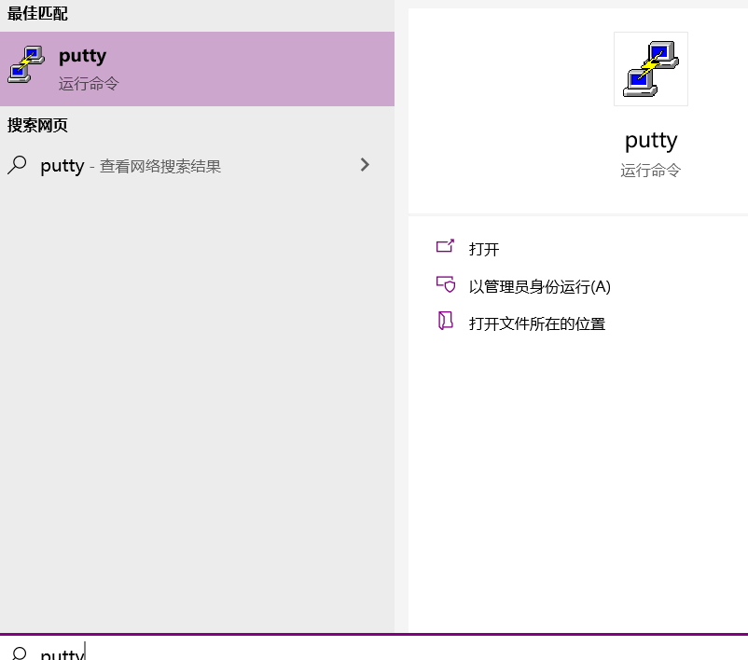
Task: Click the 搜索网页 section header
Action: pyautogui.click(x=37, y=126)
